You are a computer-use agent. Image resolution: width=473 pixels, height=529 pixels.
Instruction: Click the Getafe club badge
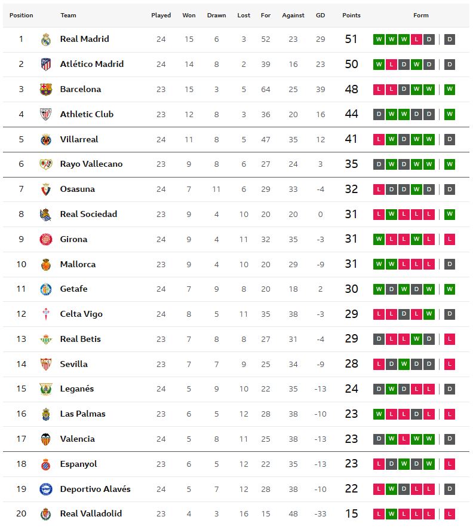46,289
